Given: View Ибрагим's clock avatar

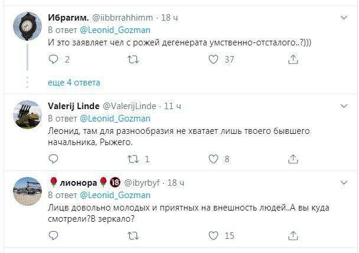Looking at the screenshot, I should coord(27,26).
